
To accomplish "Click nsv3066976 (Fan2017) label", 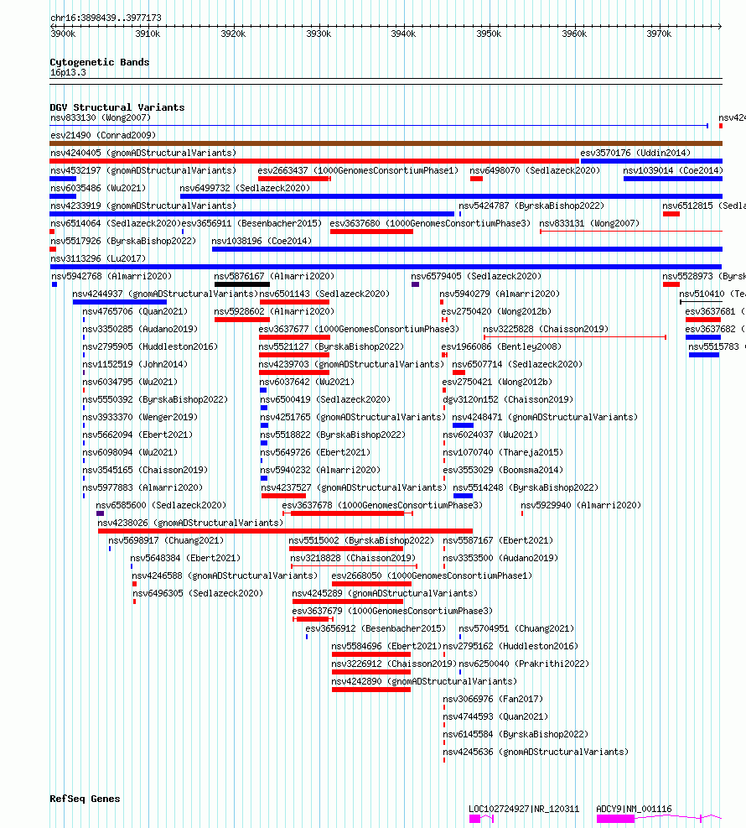I will 494,699.
